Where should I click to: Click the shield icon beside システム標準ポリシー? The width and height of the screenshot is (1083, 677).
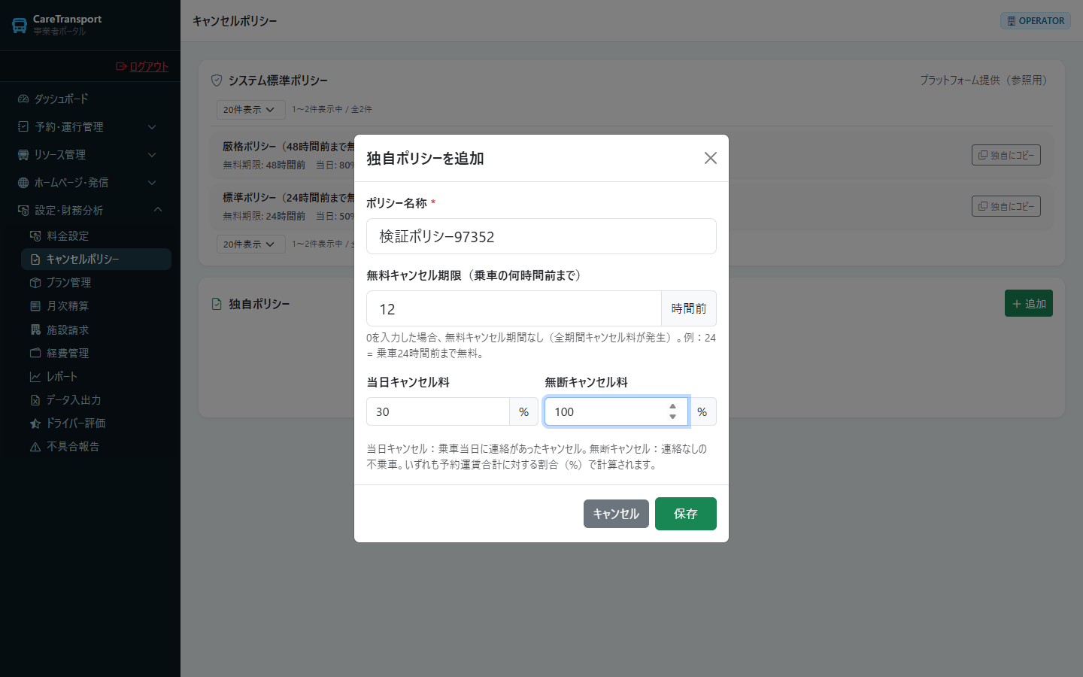click(217, 80)
